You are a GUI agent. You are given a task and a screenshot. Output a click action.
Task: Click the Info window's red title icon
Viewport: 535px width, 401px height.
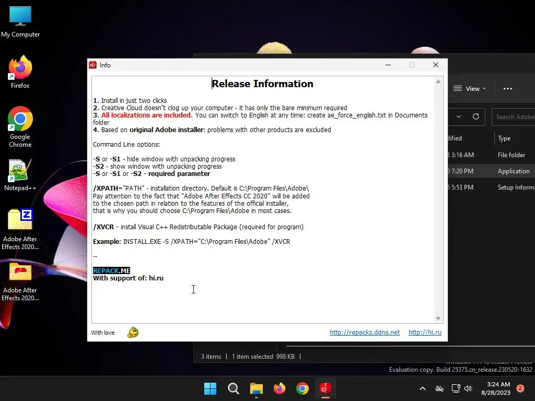(x=93, y=65)
